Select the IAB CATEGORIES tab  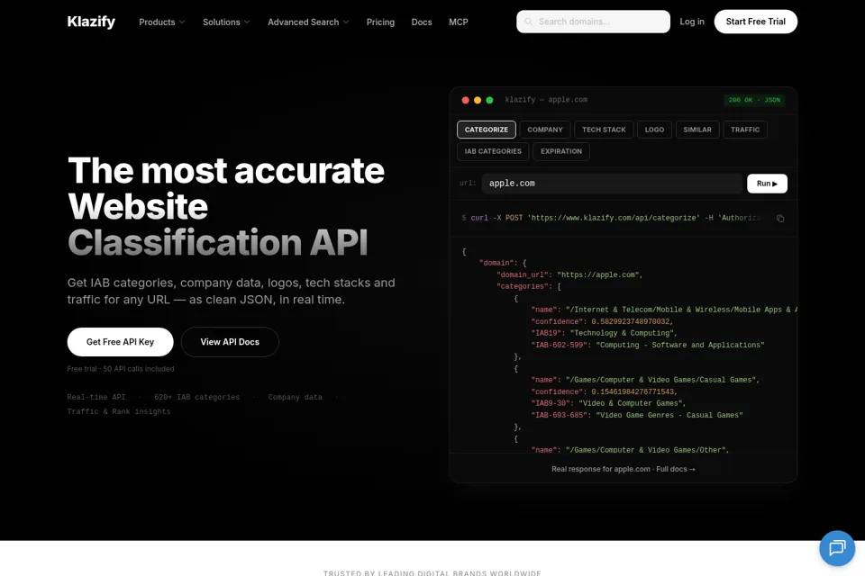coord(493,151)
